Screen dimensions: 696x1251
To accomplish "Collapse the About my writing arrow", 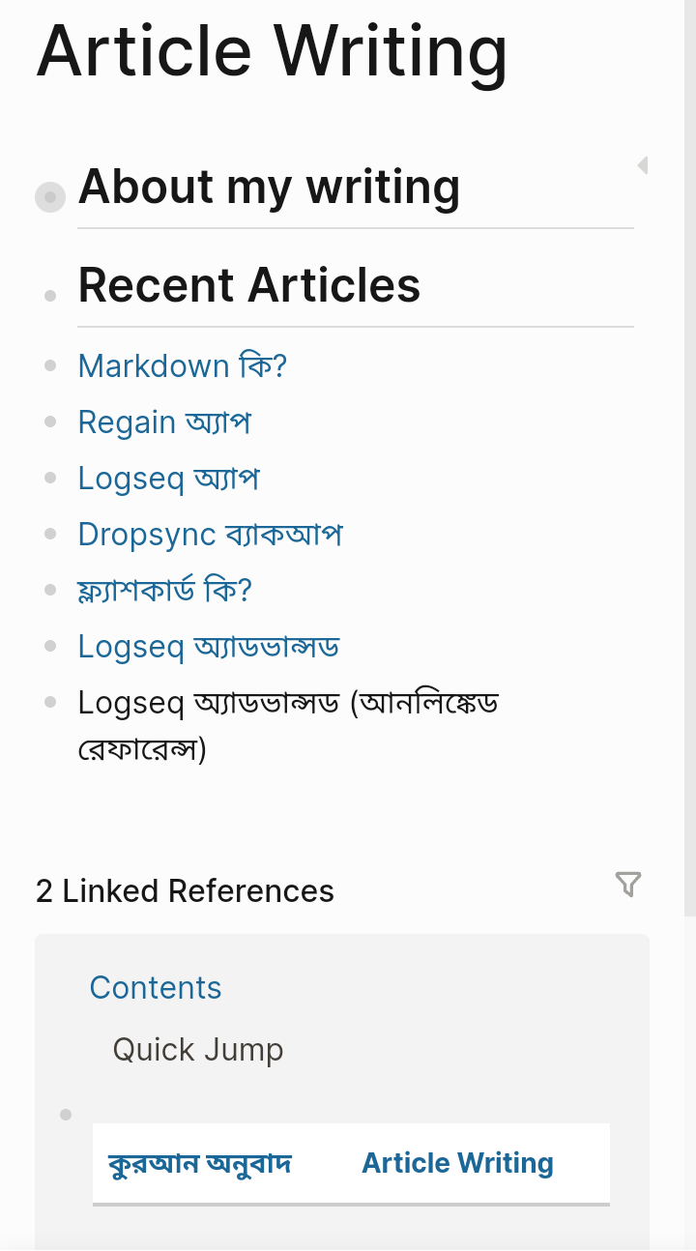I will tap(642, 165).
